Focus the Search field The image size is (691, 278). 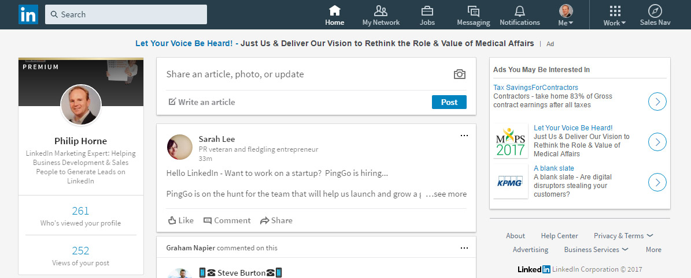[126, 14]
